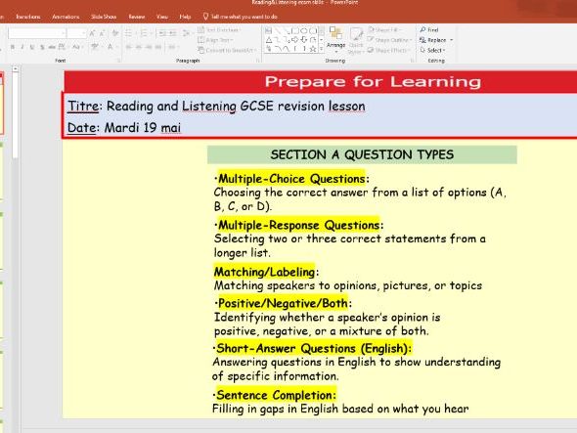The image size is (577, 433).
Task: Toggle Underline formatting
Action: pyautogui.click(x=32, y=47)
